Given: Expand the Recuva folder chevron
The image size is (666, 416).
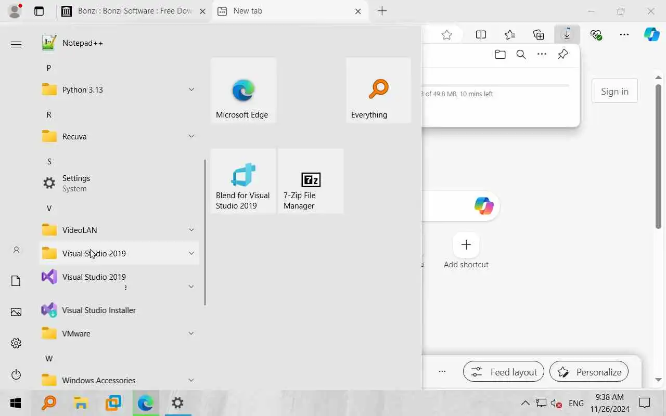Looking at the screenshot, I should coord(191,136).
